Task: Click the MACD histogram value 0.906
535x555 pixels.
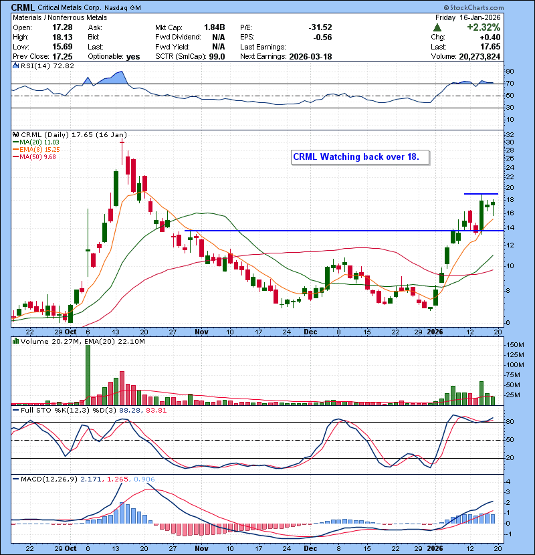Action: (144, 479)
